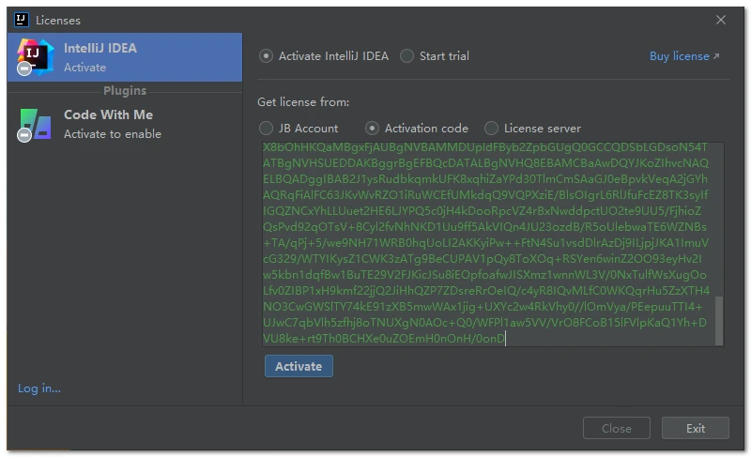Image resolution: width=751 pixels, height=457 pixels.
Task: Open the Log in... link
Action: pos(39,388)
